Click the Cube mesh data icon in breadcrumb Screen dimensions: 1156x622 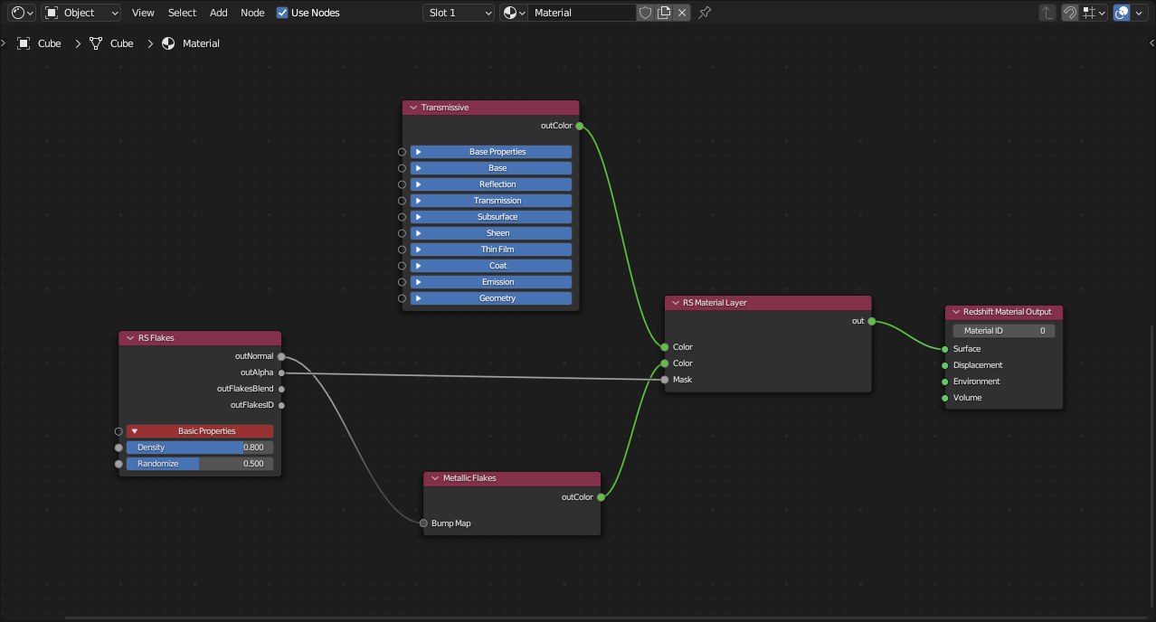pyautogui.click(x=96, y=43)
